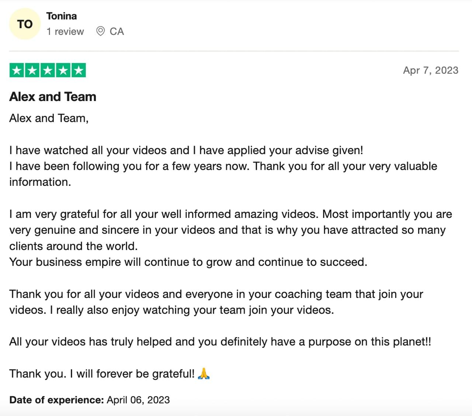Viewport: 472px width, 416px height.
Task: Click the April 06, 2023 experience date
Action: (138, 400)
